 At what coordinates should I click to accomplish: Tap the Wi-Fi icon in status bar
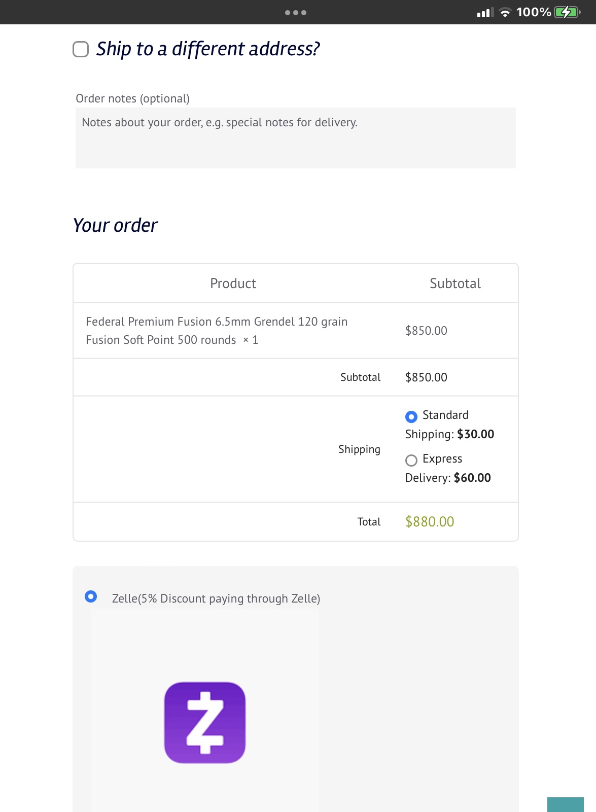click(x=505, y=13)
